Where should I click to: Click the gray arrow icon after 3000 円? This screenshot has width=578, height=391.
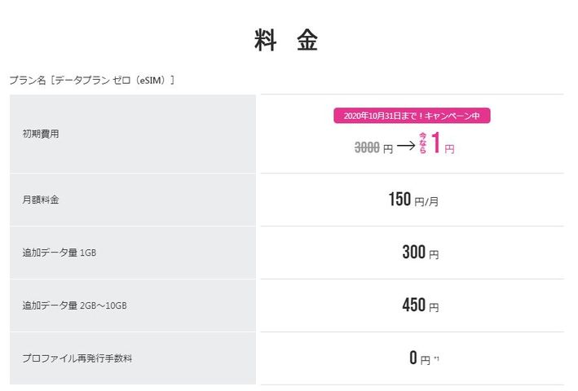[407, 147]
